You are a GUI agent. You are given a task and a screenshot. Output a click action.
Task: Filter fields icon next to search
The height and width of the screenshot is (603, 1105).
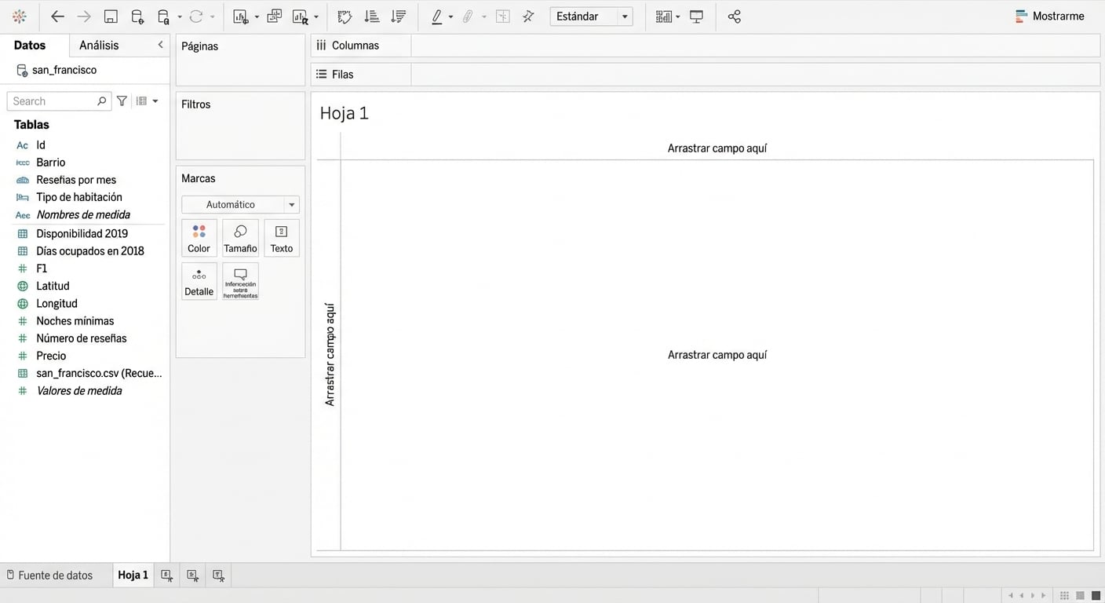(122, 101)
